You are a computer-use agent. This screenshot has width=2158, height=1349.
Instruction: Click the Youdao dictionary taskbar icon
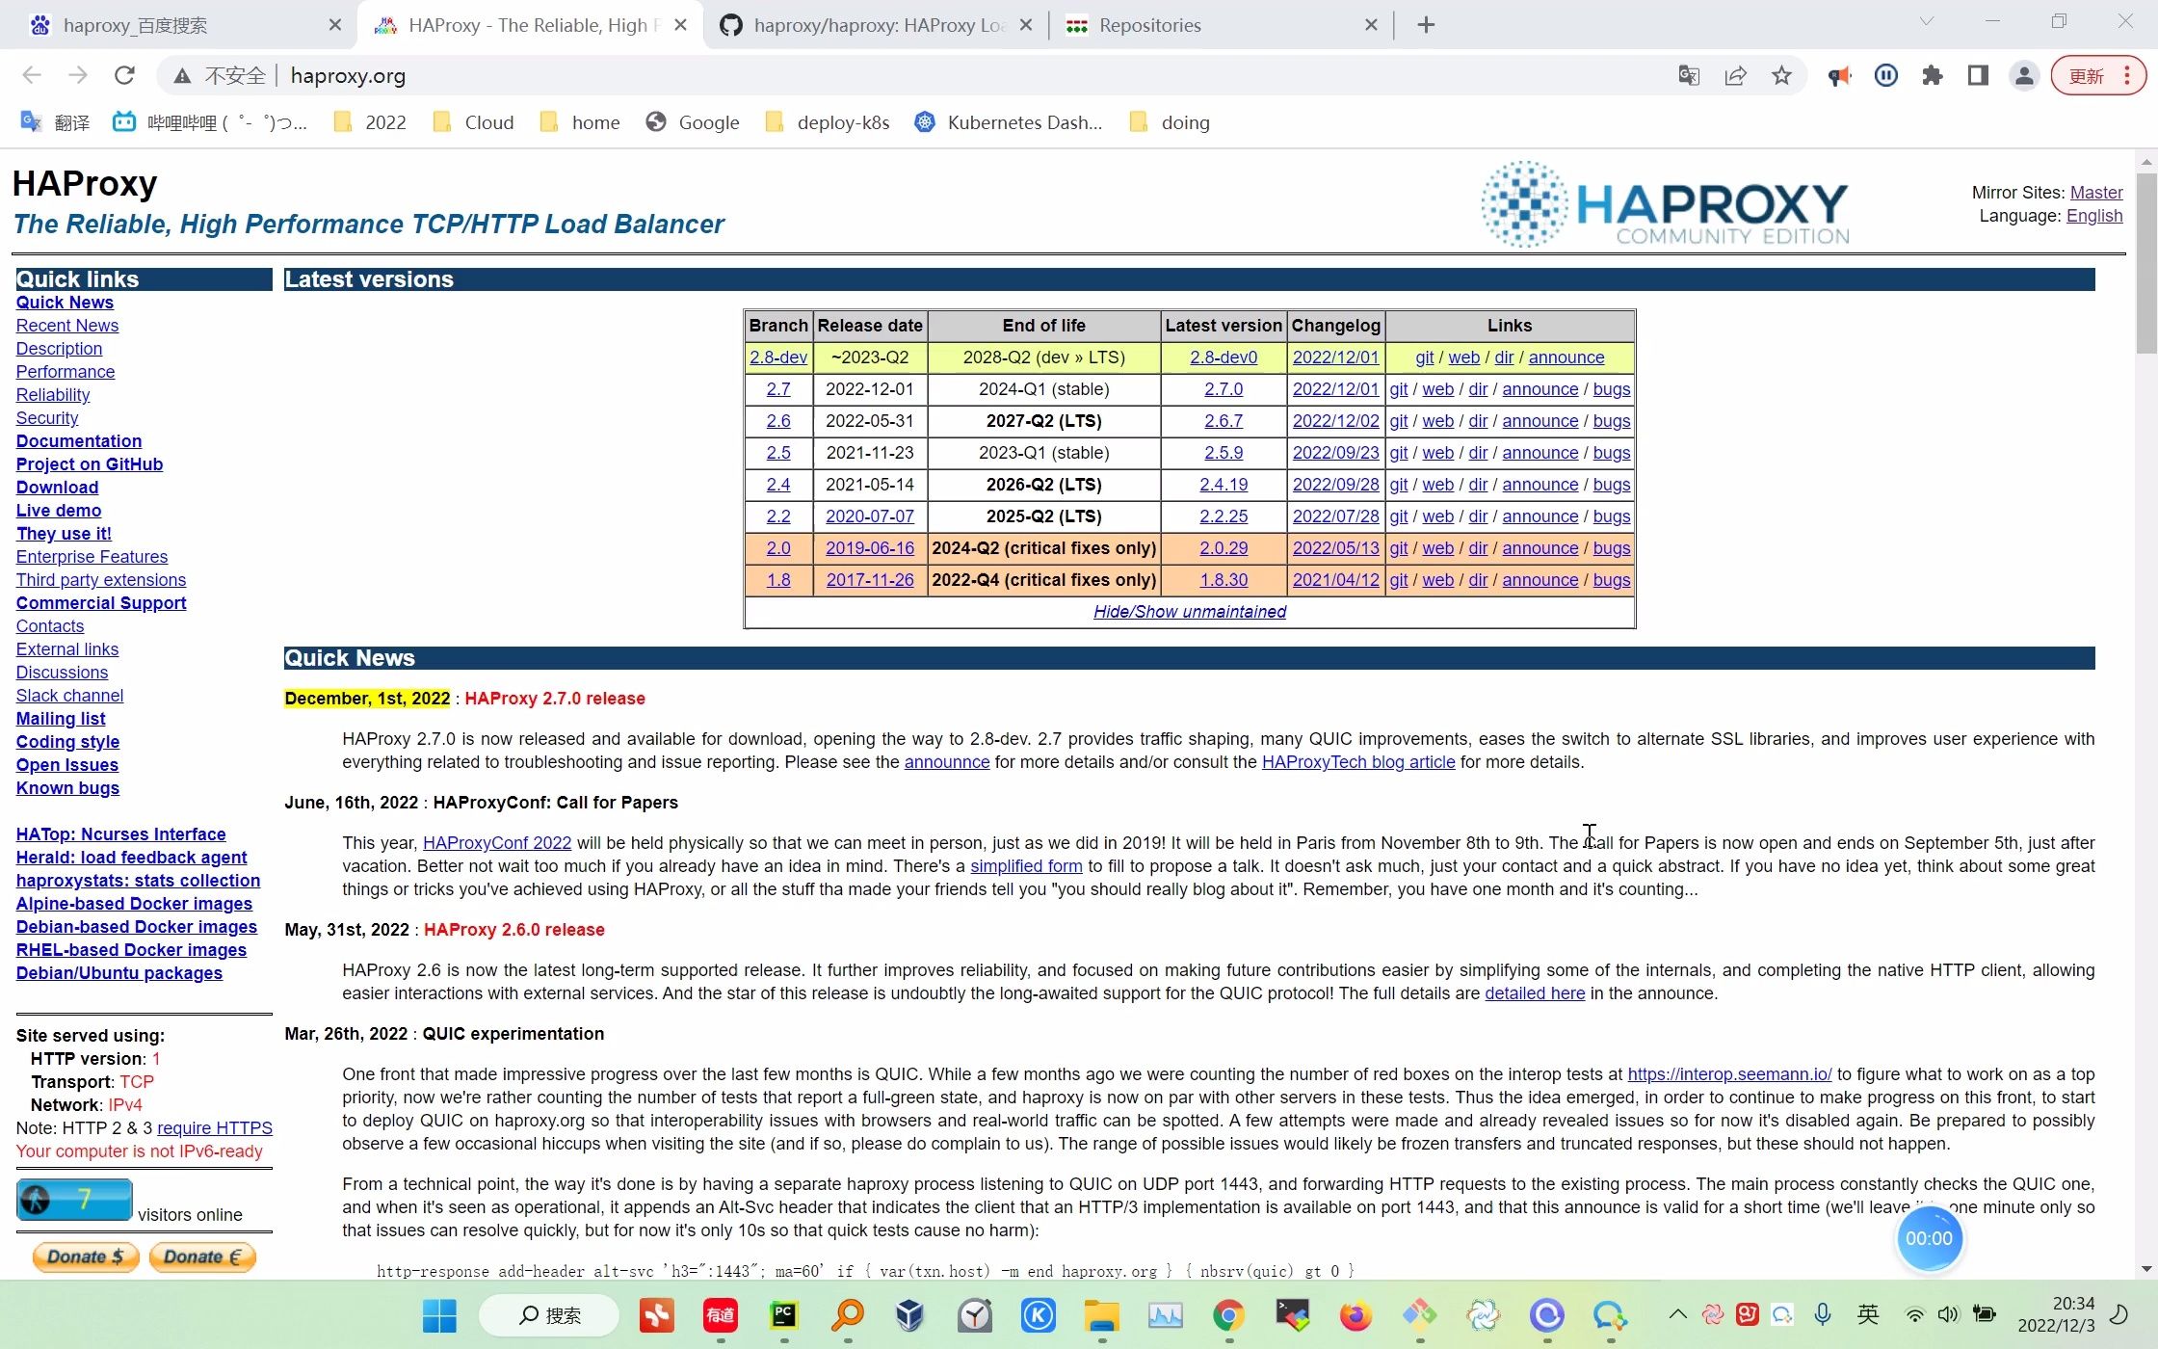click(721, 1315)
